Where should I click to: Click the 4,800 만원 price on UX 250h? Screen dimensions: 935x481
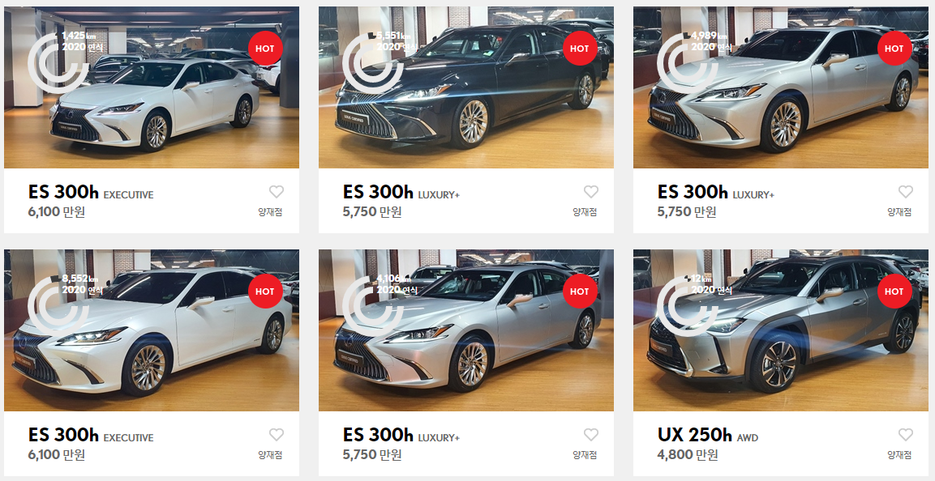coord(688,455)
